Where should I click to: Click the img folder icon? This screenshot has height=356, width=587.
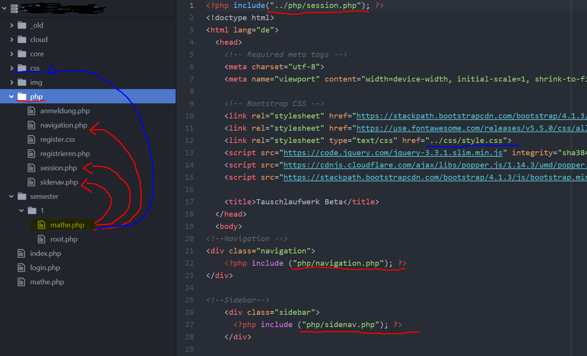click(22, 82)
